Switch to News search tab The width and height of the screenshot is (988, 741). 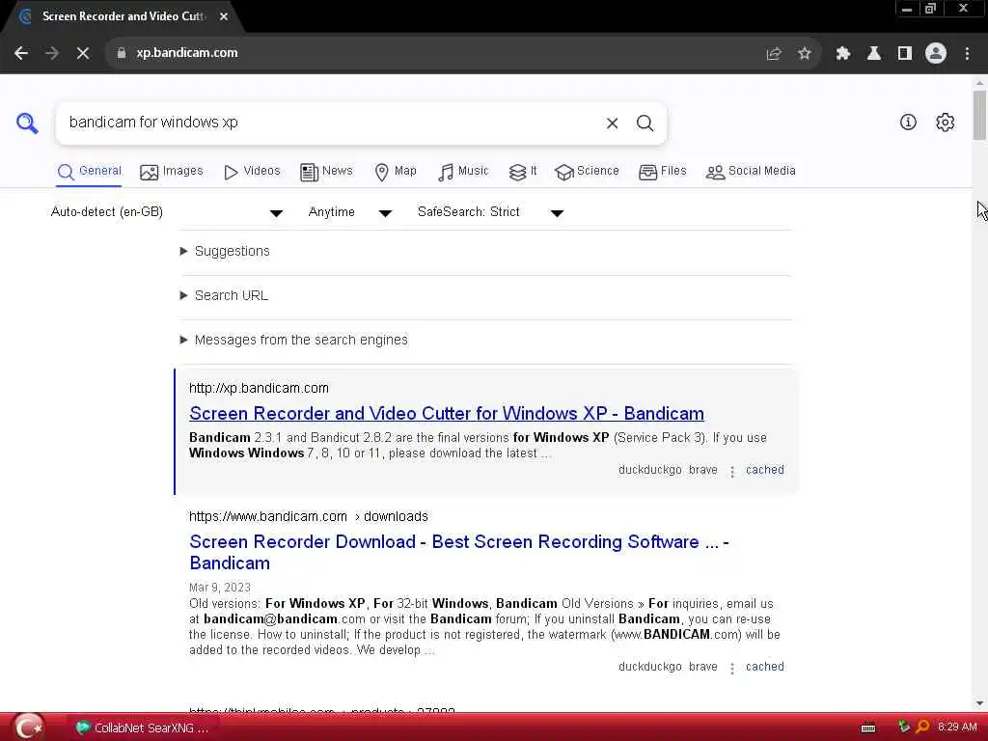[326, 172]
